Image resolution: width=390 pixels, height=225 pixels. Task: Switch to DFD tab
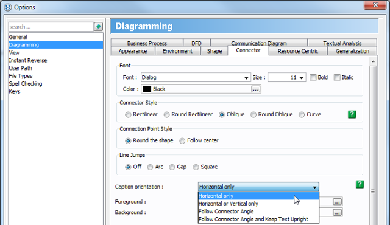[x=196, y=43]
